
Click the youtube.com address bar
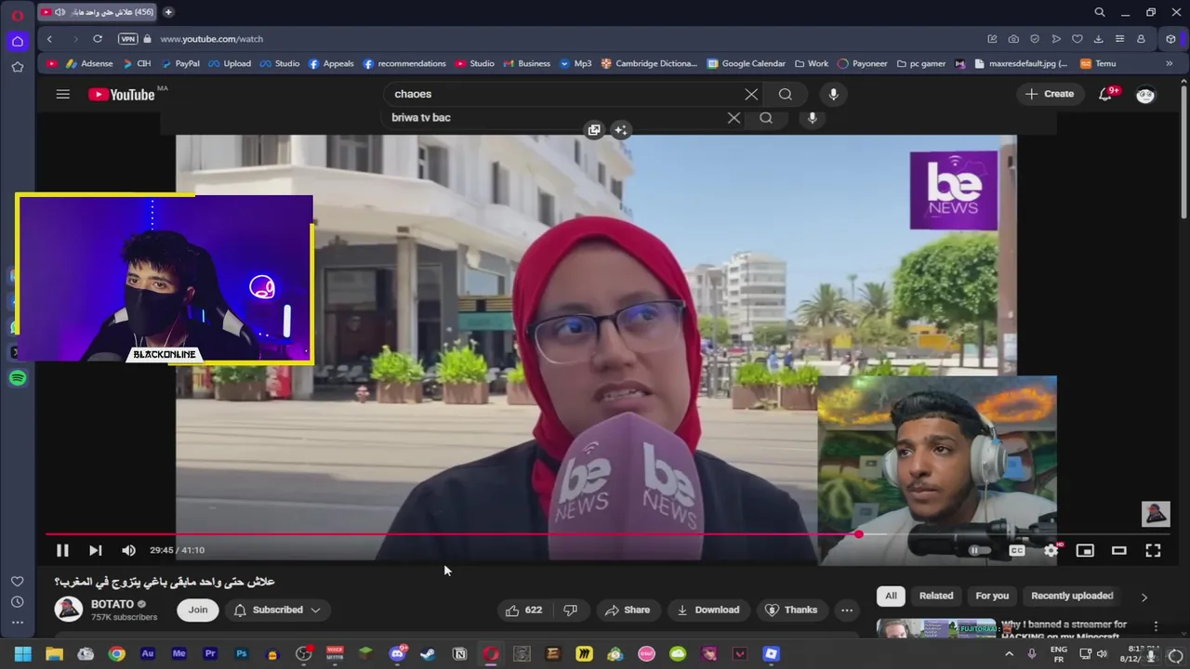pyautogui.click(x=211, y=39)
